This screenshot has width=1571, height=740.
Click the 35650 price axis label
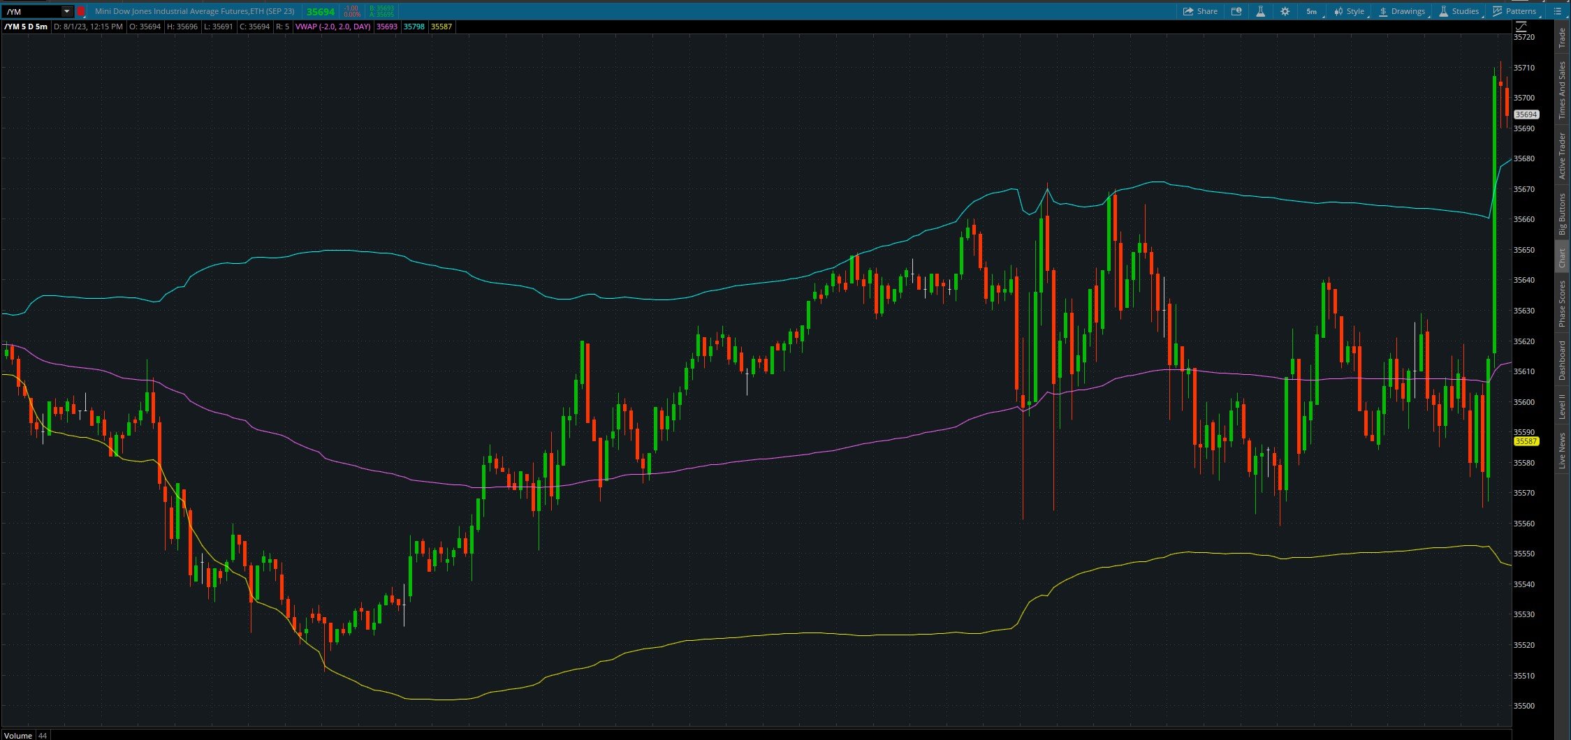tap(1524, 250)
